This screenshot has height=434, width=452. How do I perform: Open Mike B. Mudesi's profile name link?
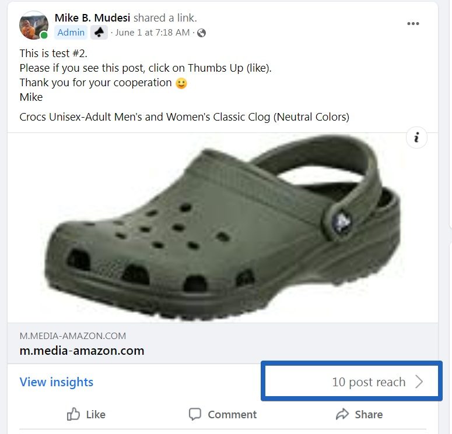[93, 18]
